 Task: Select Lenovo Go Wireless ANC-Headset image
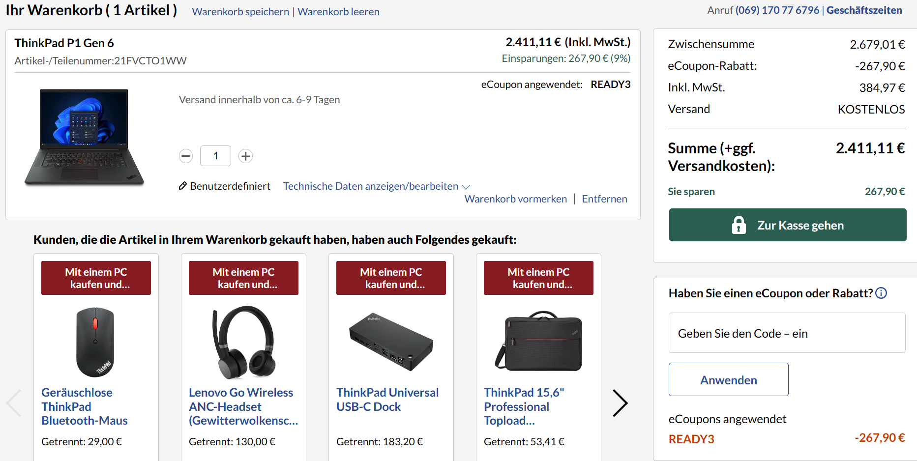coord(243,342)
